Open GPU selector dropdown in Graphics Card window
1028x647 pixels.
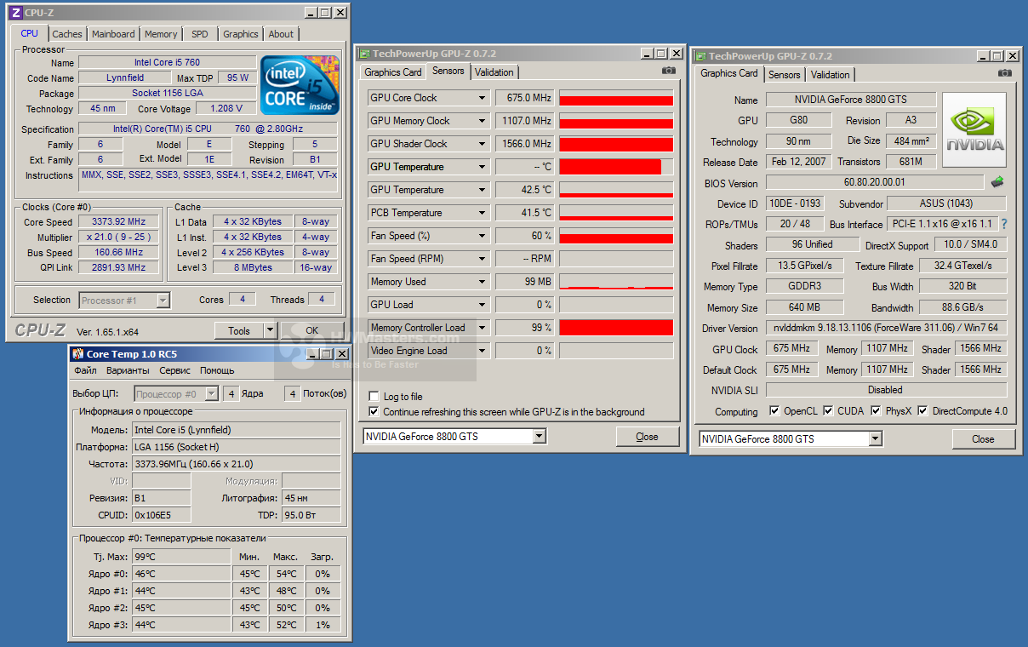(876, 438)
